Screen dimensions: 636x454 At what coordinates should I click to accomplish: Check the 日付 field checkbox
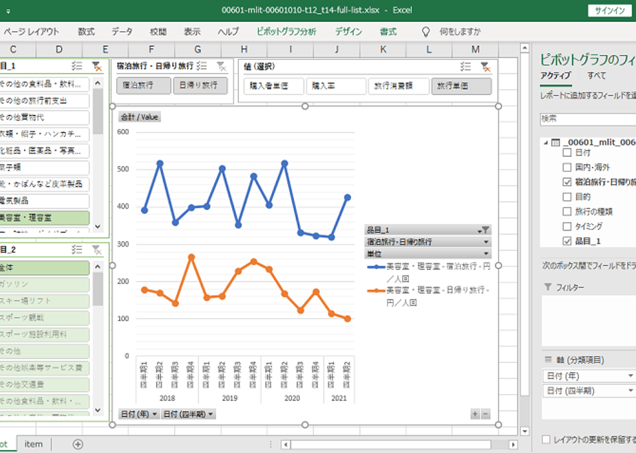click(x=567, y=153)
